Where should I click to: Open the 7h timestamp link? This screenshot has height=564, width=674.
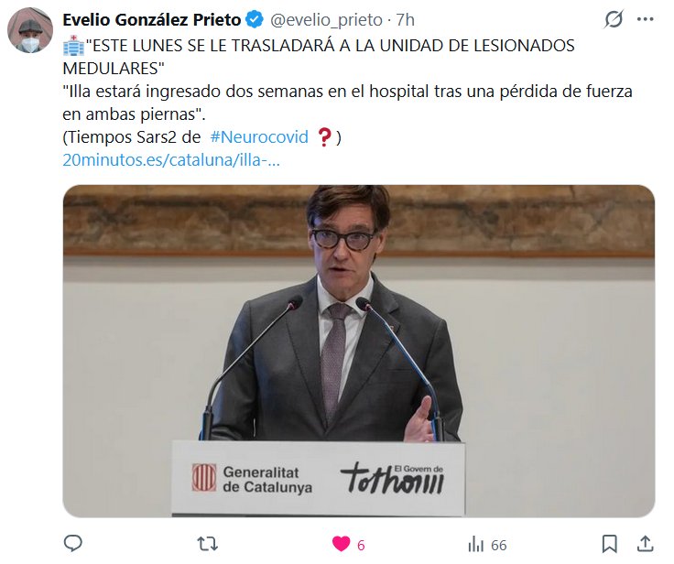405,20
